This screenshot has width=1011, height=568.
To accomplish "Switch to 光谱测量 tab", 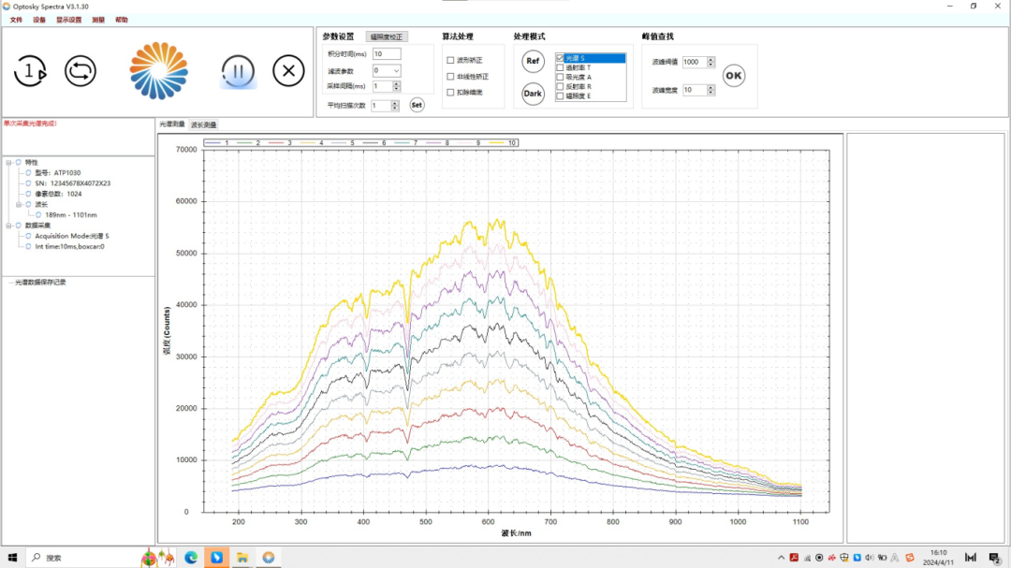I will pos(172,124).
